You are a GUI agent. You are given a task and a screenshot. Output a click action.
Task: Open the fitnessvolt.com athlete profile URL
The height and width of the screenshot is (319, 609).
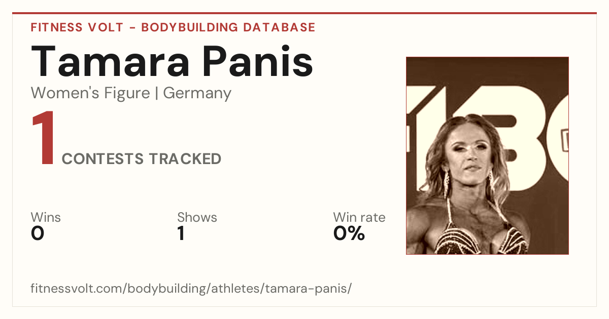[191, 289]
